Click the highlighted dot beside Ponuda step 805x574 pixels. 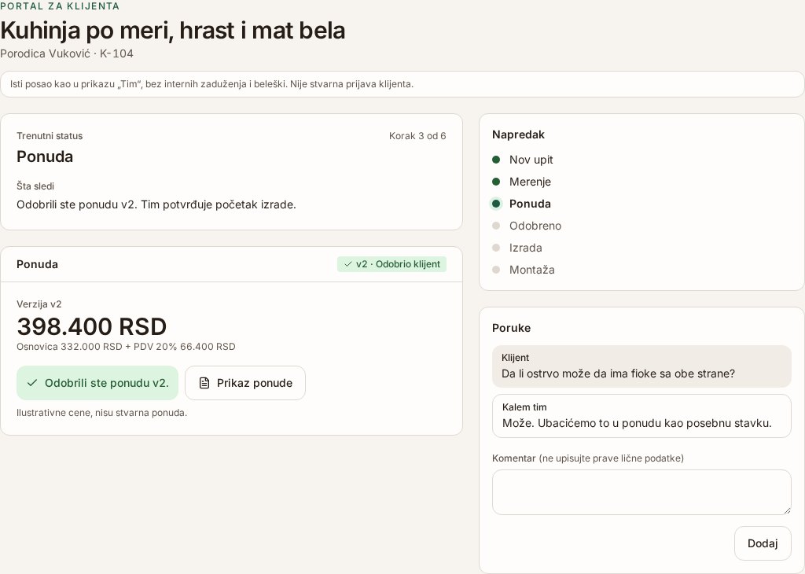(496, 204)
